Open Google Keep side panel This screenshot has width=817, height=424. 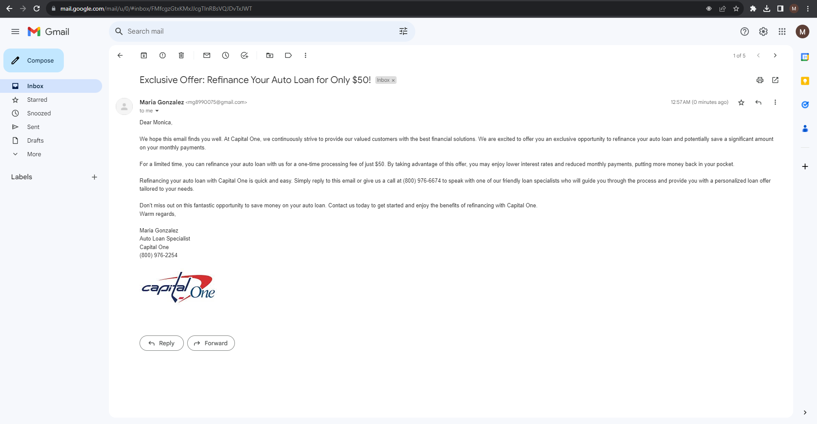(x=805, y=81)
